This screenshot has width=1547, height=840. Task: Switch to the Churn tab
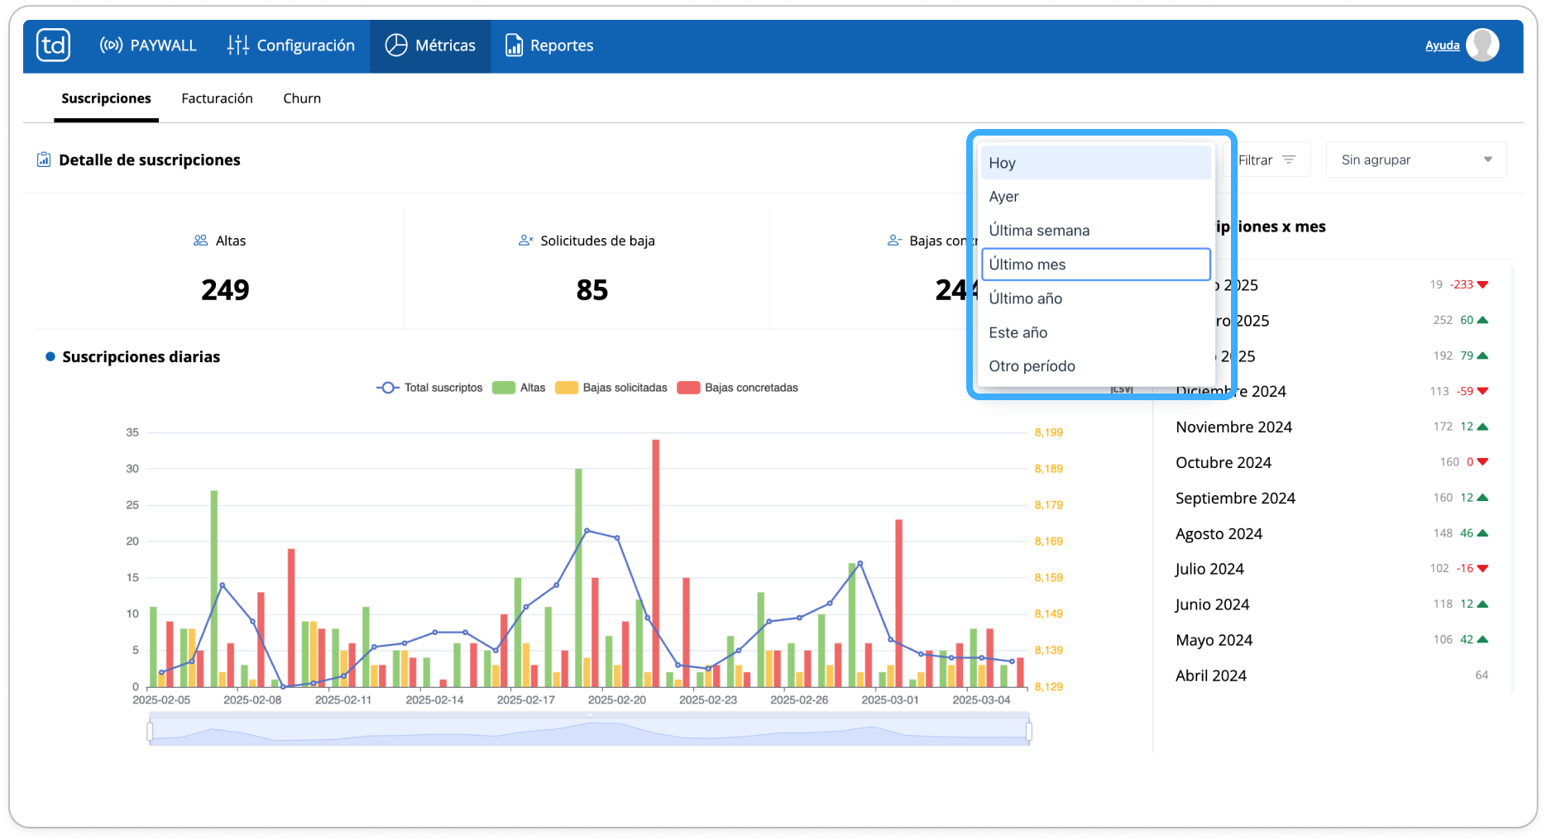tap(302, 98)
